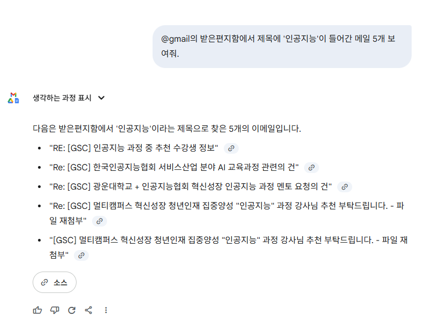
Task: Select email title RE: [GSC] 인공지능 과정 중 추천
Action: [134, 148]
